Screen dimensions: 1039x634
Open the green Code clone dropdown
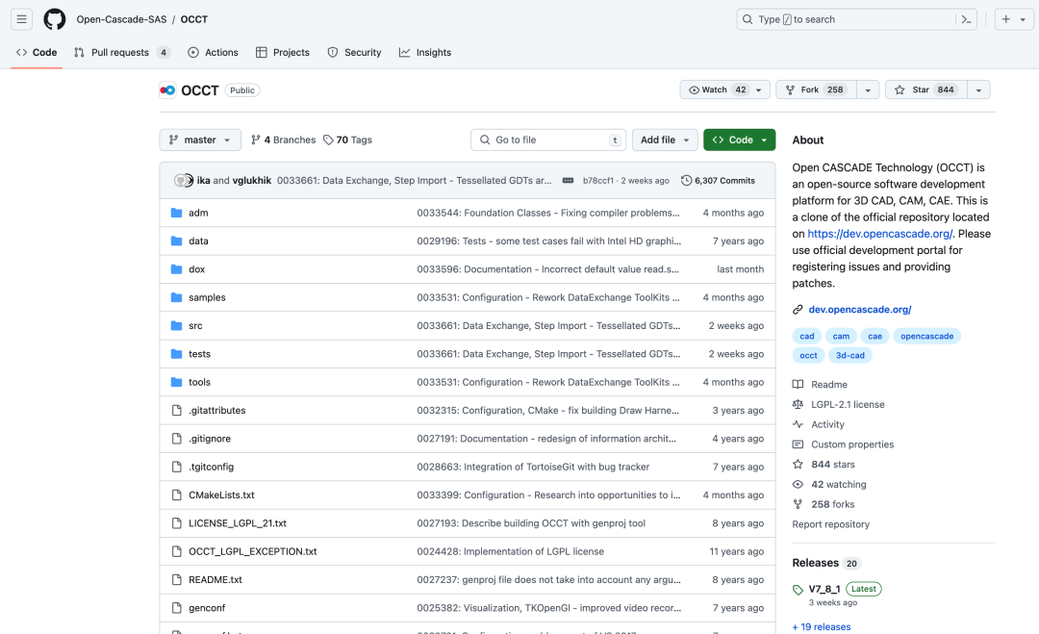pyautogui.click(x=740, y=139)
